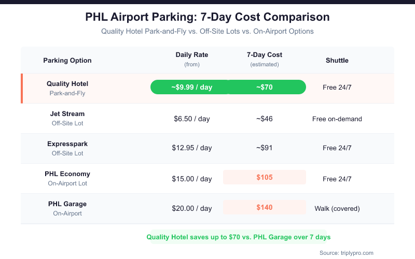Click the Expresspark Off-Site Lot label
The height and width of the screenshot is (259, 415).
click(x=67, y=148)
